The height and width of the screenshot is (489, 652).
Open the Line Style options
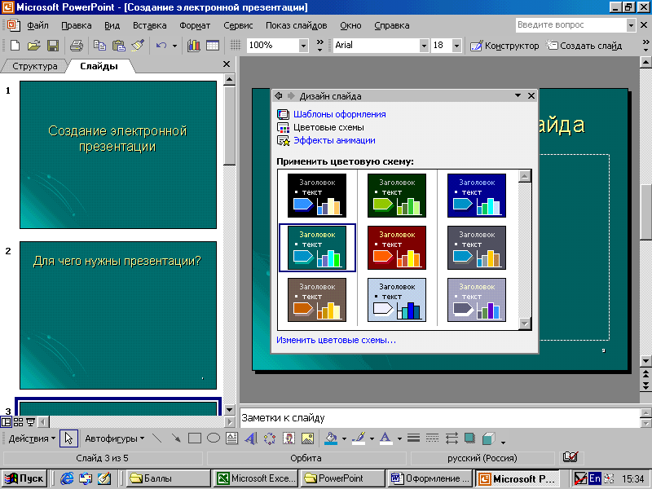[x=413, y=438]
